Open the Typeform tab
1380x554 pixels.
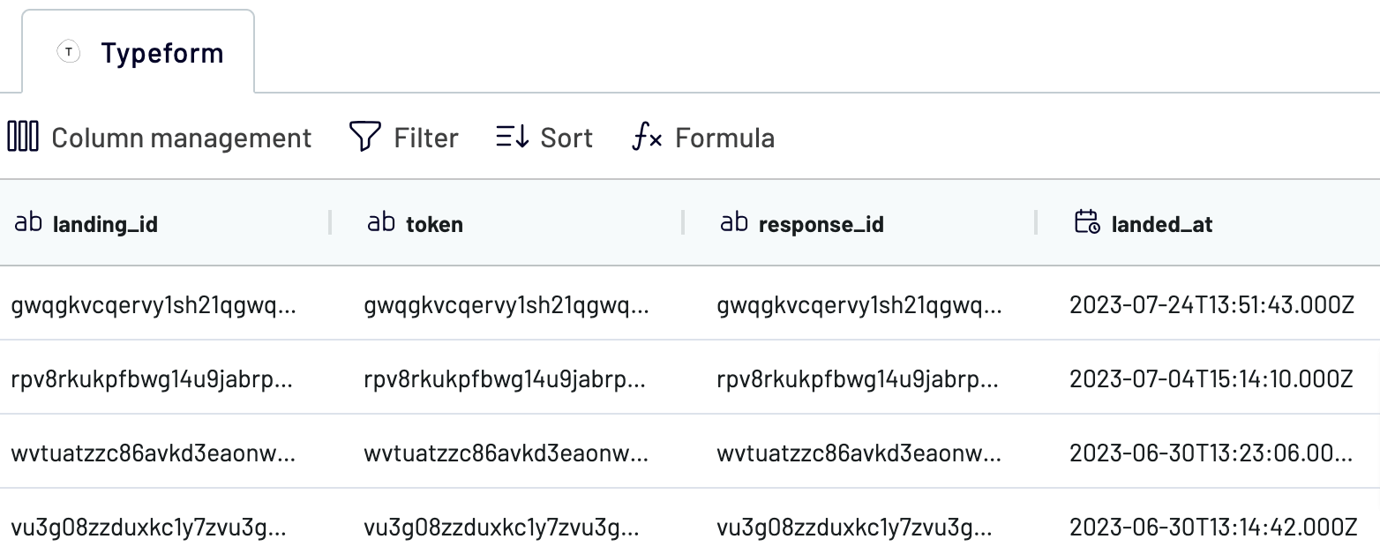(x=139, y=51)
